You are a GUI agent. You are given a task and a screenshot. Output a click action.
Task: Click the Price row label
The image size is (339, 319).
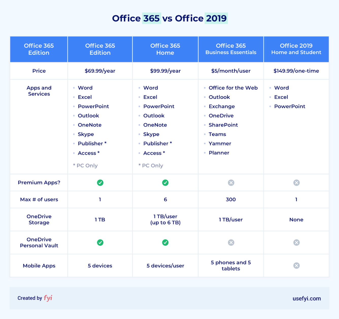click(39, 71)
